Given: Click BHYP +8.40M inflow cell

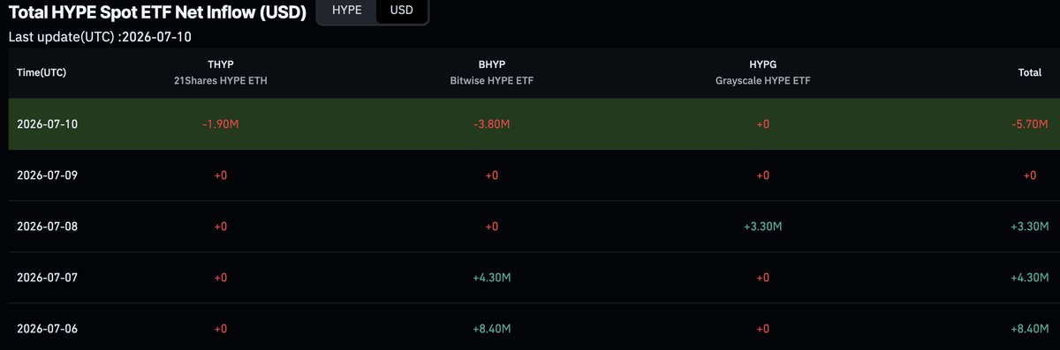Looking at the screenshot, I should (492, 329).
